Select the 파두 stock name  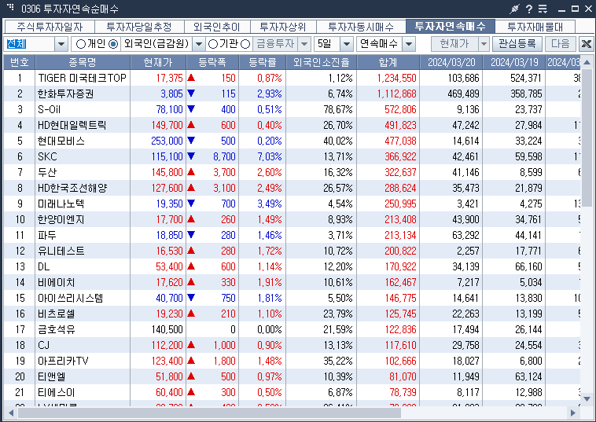46,235
